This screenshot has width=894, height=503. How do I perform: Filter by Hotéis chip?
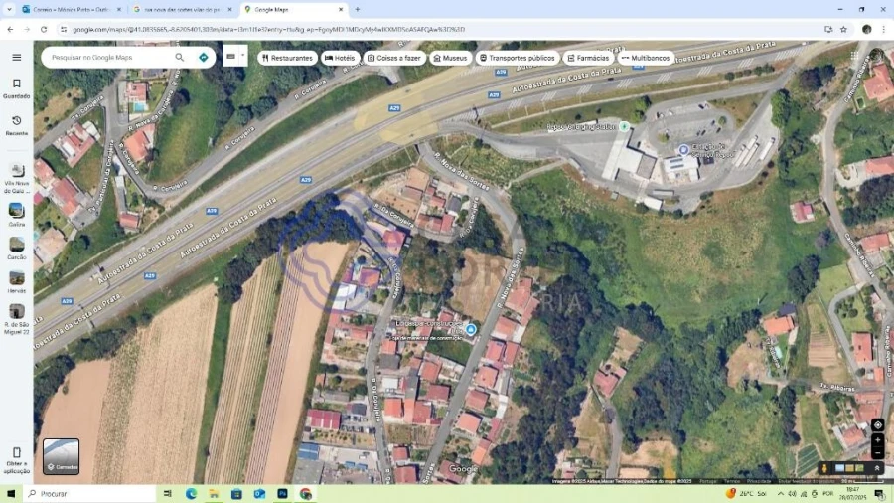click(340, 58)
